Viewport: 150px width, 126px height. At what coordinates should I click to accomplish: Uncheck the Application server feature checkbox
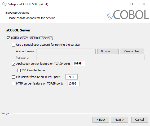[x=14, y=64]
